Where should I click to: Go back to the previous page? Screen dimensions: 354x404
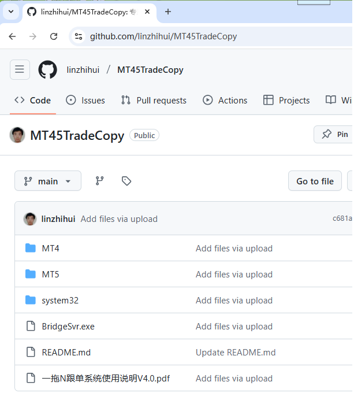click(12, 36)
